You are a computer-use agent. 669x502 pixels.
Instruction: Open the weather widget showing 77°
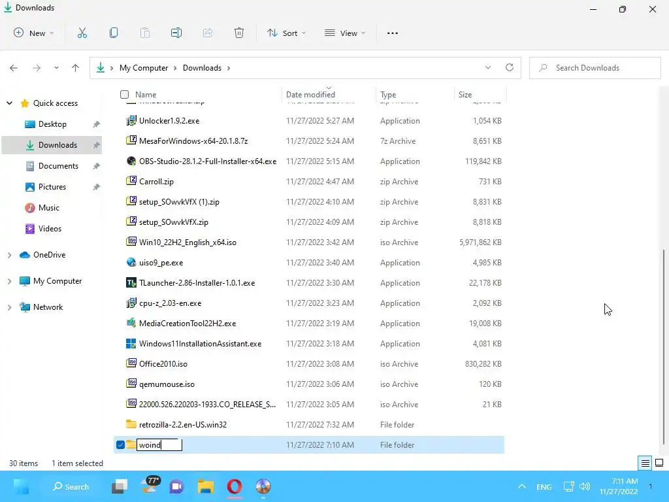pyautogui.click(x=150, y=486)
